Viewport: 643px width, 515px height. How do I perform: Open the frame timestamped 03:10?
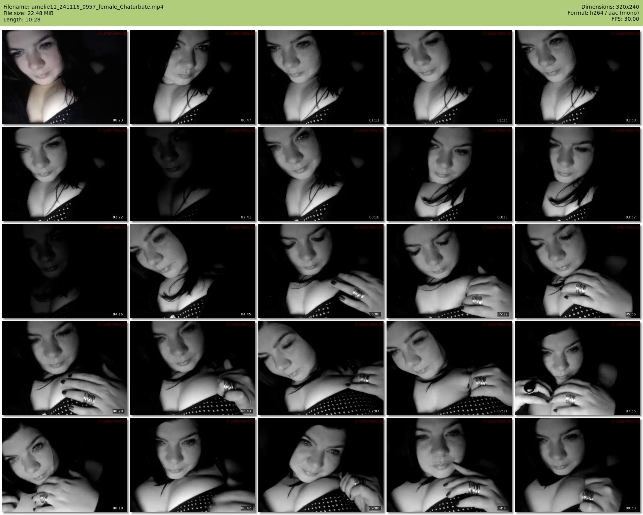pyautogui.click(x=321, y=174)
